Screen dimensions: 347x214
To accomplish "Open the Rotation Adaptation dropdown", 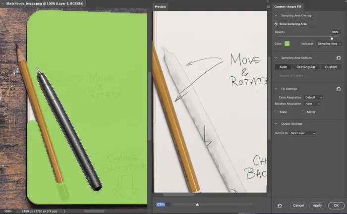I will [312, 104].
